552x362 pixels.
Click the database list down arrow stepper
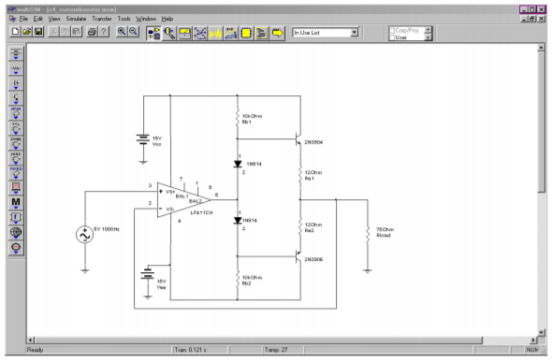pyautogui.click(x=429, y=37)
